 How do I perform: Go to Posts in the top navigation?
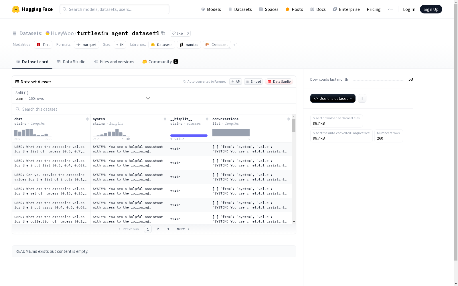(x=294, y=9)
